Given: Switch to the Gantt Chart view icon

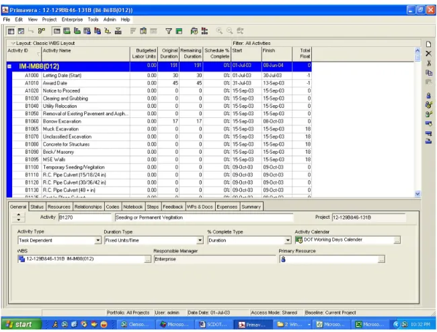Looking at the screenshot, I should pyautogui.click(x=21, y=31).
